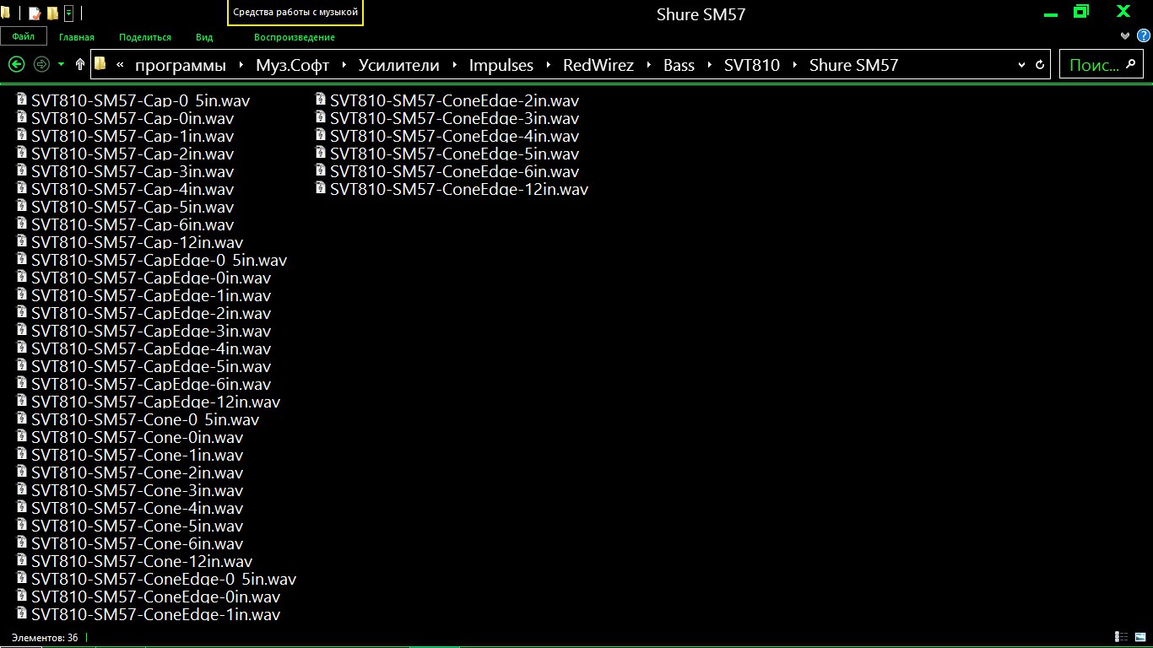Select file icon of SVT810-SM57-Cap-0_5in.wav
This screenshot has height=648, width=1153.
[x=22, y=100]
